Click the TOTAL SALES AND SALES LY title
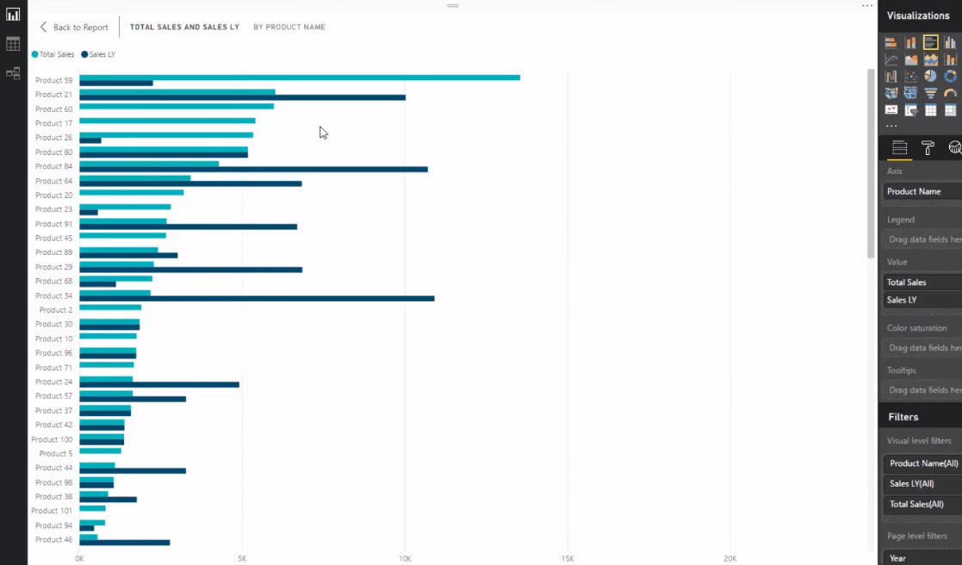 tap(184, 27)
